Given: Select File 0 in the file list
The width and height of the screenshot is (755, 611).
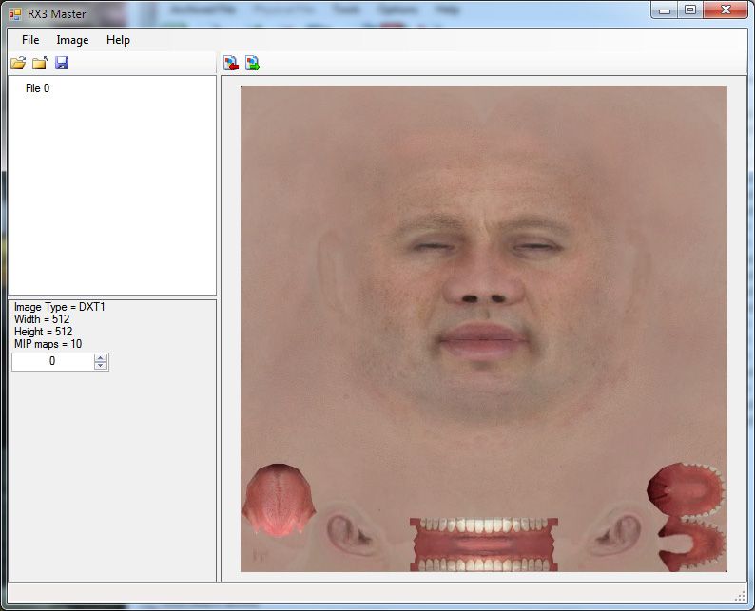Looking at the screenshot, I should point(37,88).
